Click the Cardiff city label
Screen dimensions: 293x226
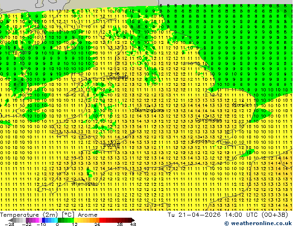pyautogui.click(x=111, y=145)
